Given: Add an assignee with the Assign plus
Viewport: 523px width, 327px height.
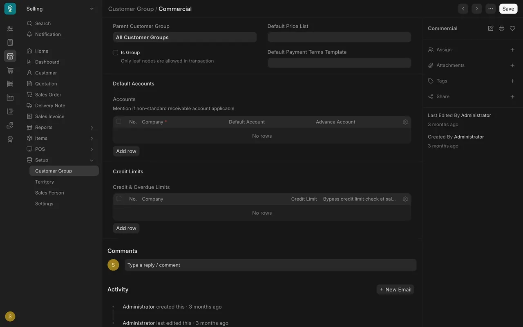Looking at the screenshot, I should coord(512,50).
